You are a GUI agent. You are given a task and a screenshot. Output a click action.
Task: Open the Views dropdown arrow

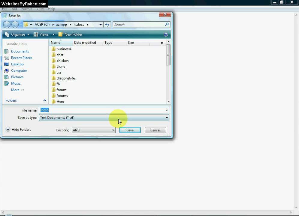(x=53, y=34)
